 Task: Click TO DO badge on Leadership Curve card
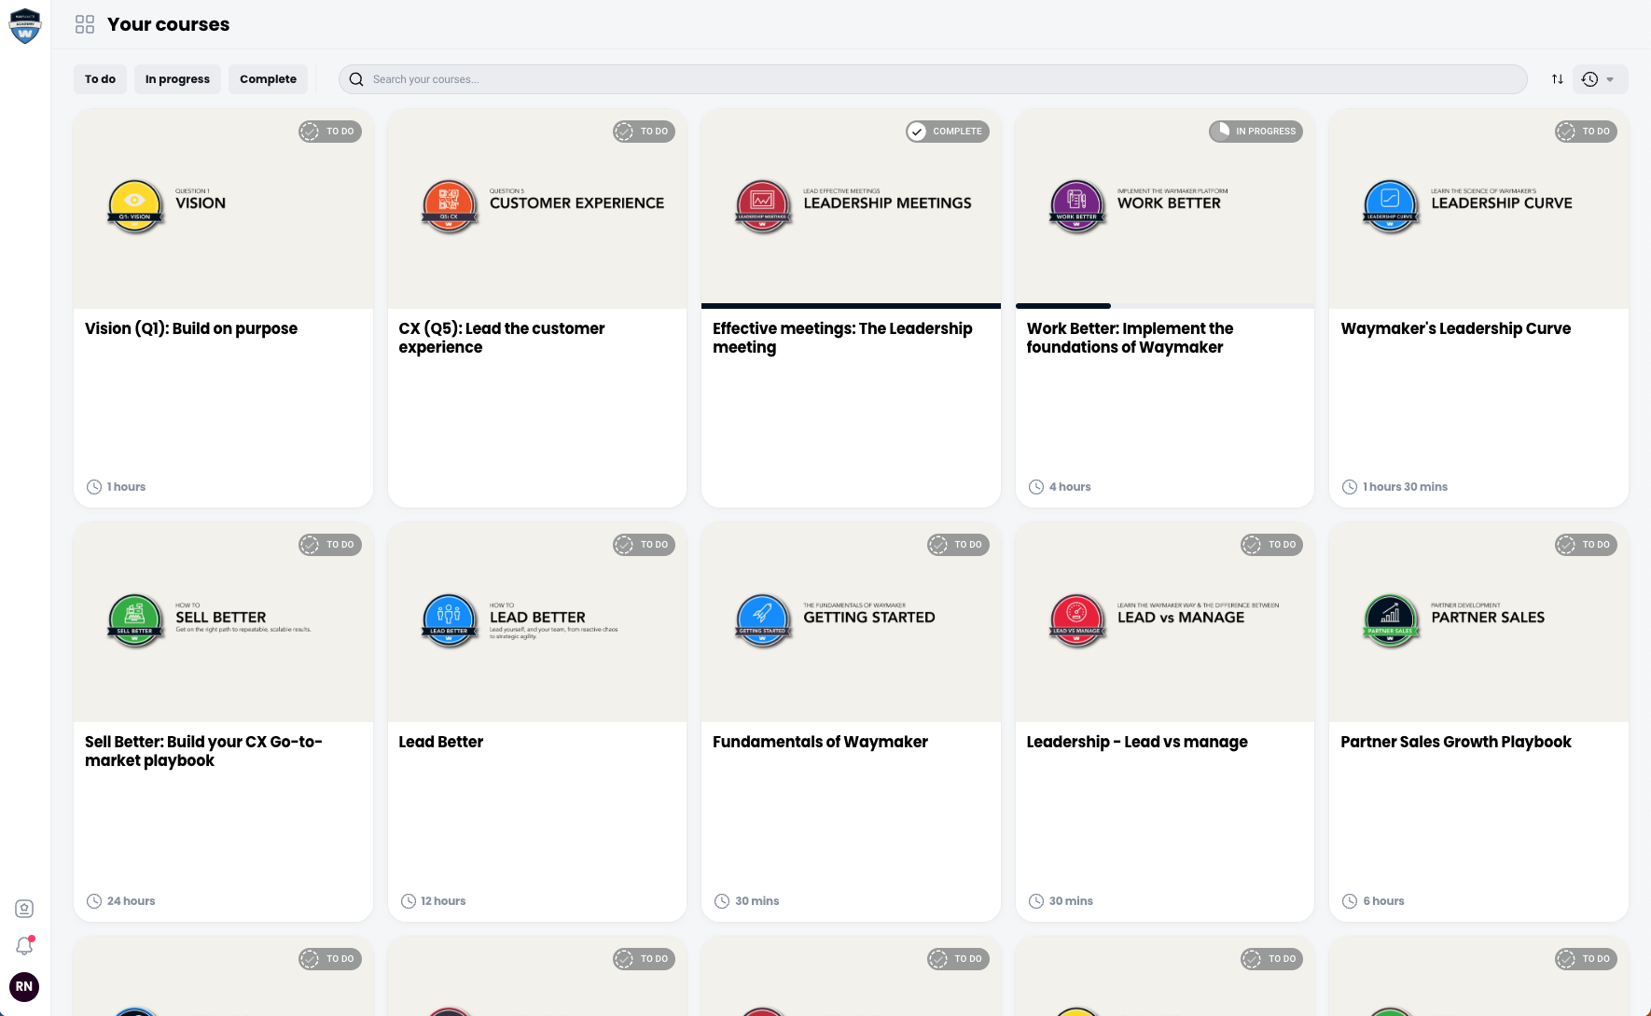[x=1587, y=132]
